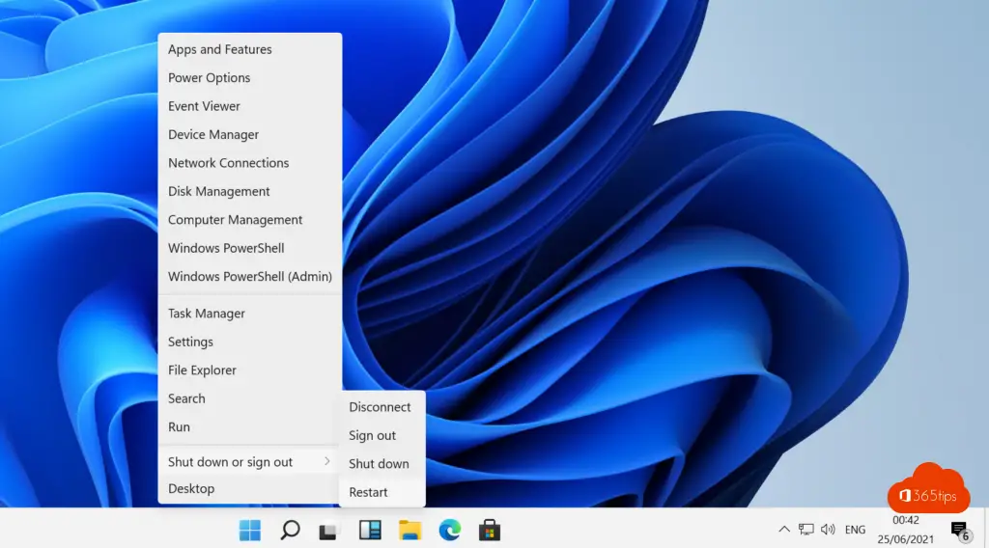The height and width of the screenshot is (548, 989).
Task: Open Windows PowerShell (Admin) entry
Action: point(249,277)
